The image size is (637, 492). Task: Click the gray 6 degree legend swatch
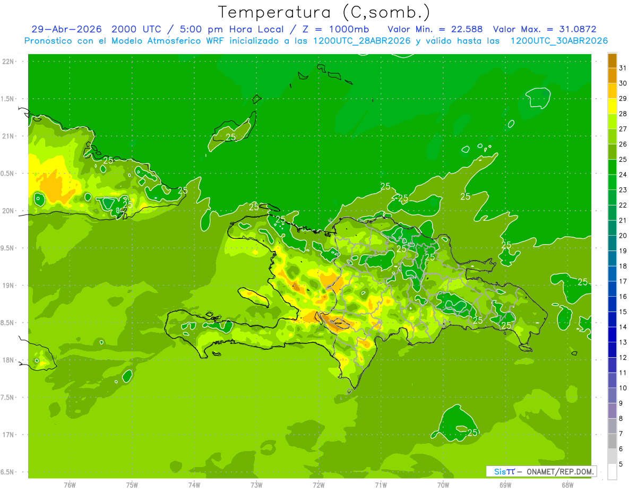point(612,441)
